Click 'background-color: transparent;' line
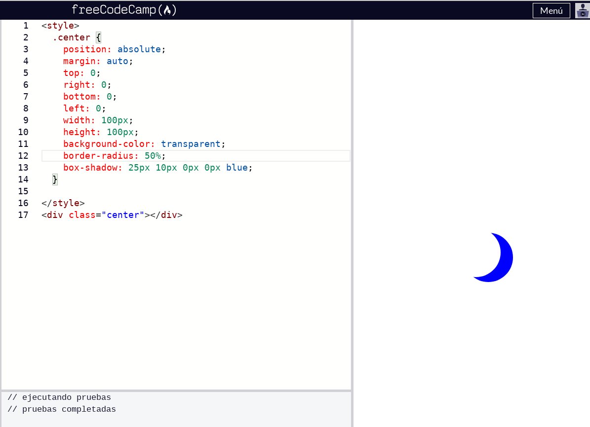590x427 pixels. pos(144,144)
